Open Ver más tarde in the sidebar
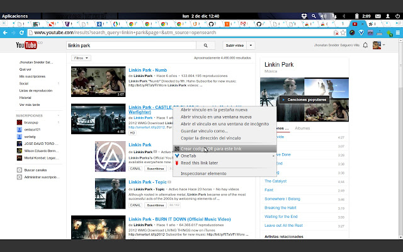403x252 pixels. tap(30, 105)
